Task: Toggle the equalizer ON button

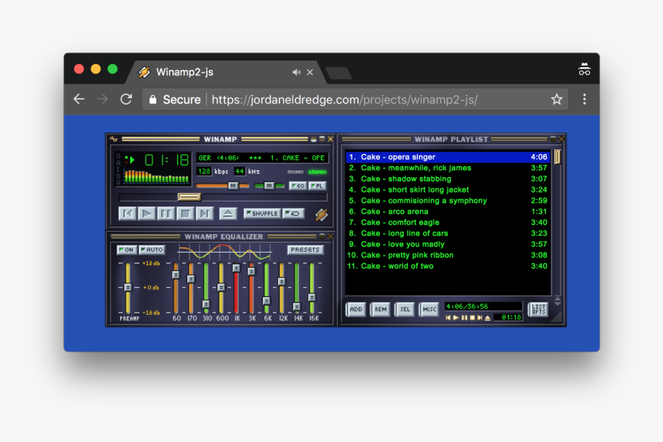Action: coord(126,250)
